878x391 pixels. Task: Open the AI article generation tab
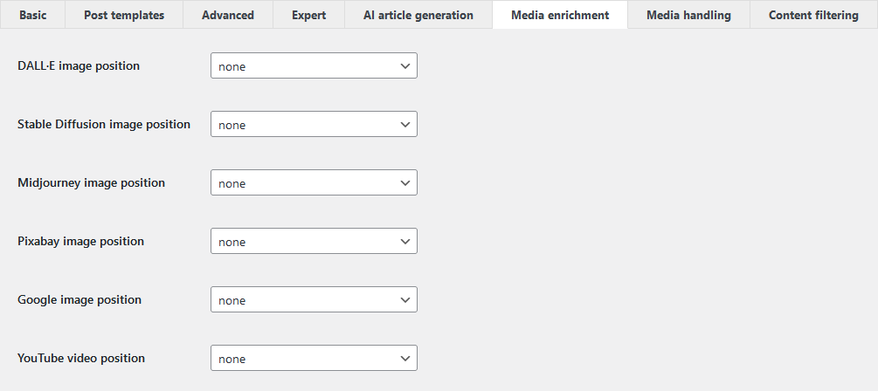click(418, 15)
